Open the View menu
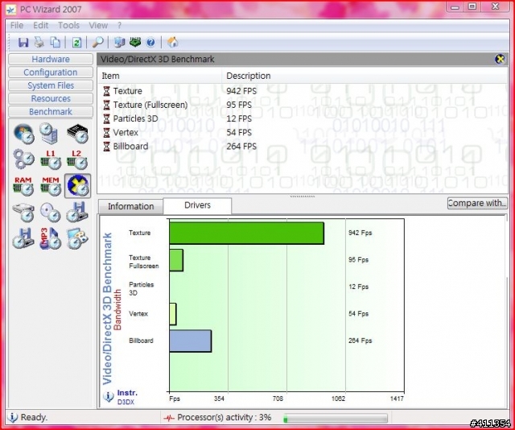515x430 pixels. coord(98,25)
